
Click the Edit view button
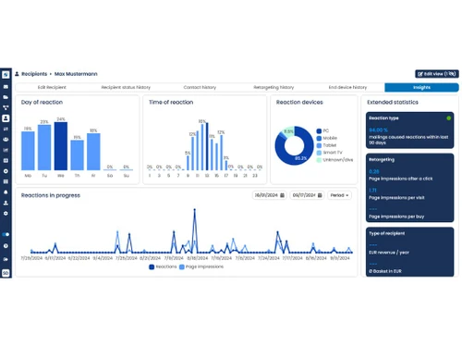tap(437, 74)
